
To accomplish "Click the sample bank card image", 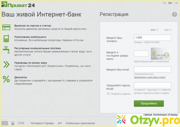I will [x=161, y=54].
